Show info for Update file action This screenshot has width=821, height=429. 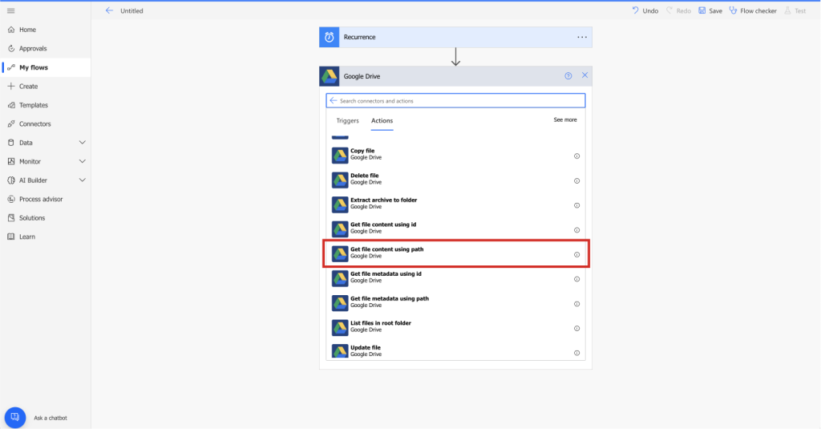click(576, 353)
